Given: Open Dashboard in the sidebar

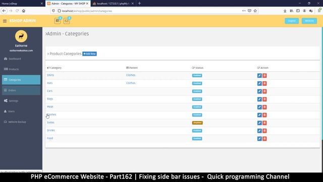Looking at the screenshot, I should tap(21, 59).
